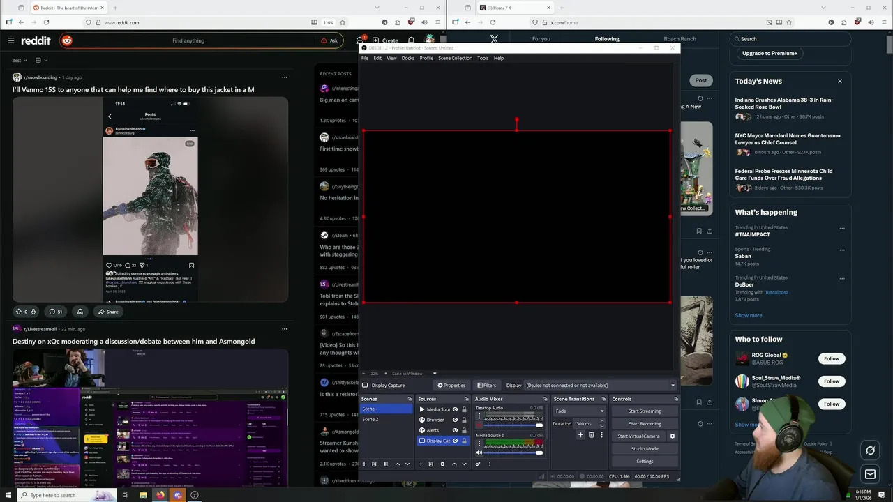The width and height of the screenshot is (893, 502).
Task: Open options for #TNAIMPACT trend
Action: [x=842, y=228]
